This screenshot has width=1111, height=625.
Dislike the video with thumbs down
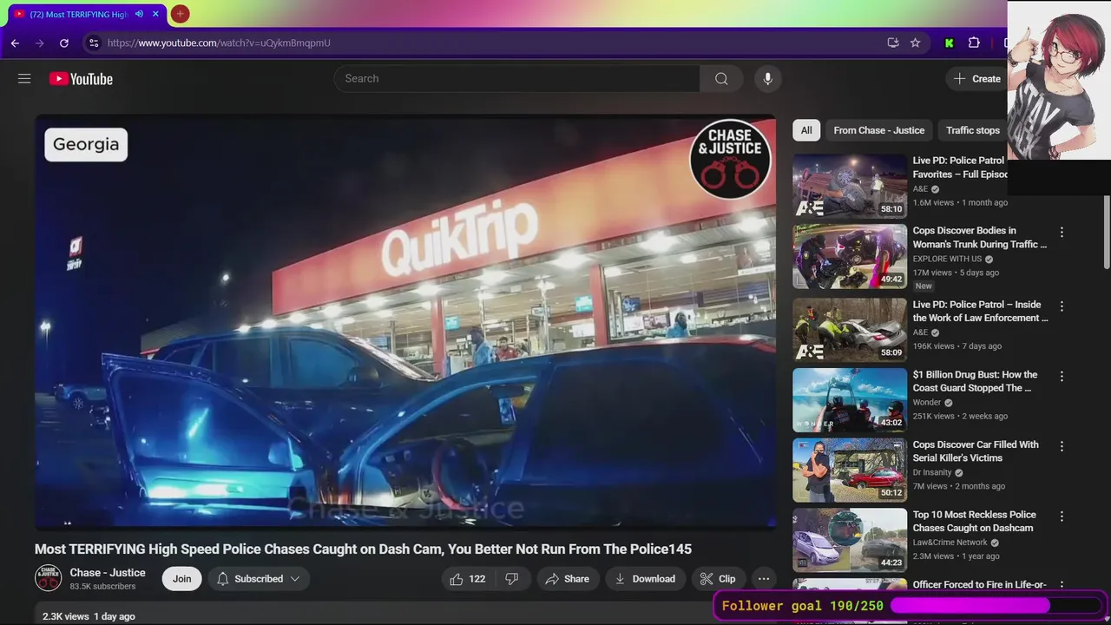pyautogui.click(x=512, y=579)
